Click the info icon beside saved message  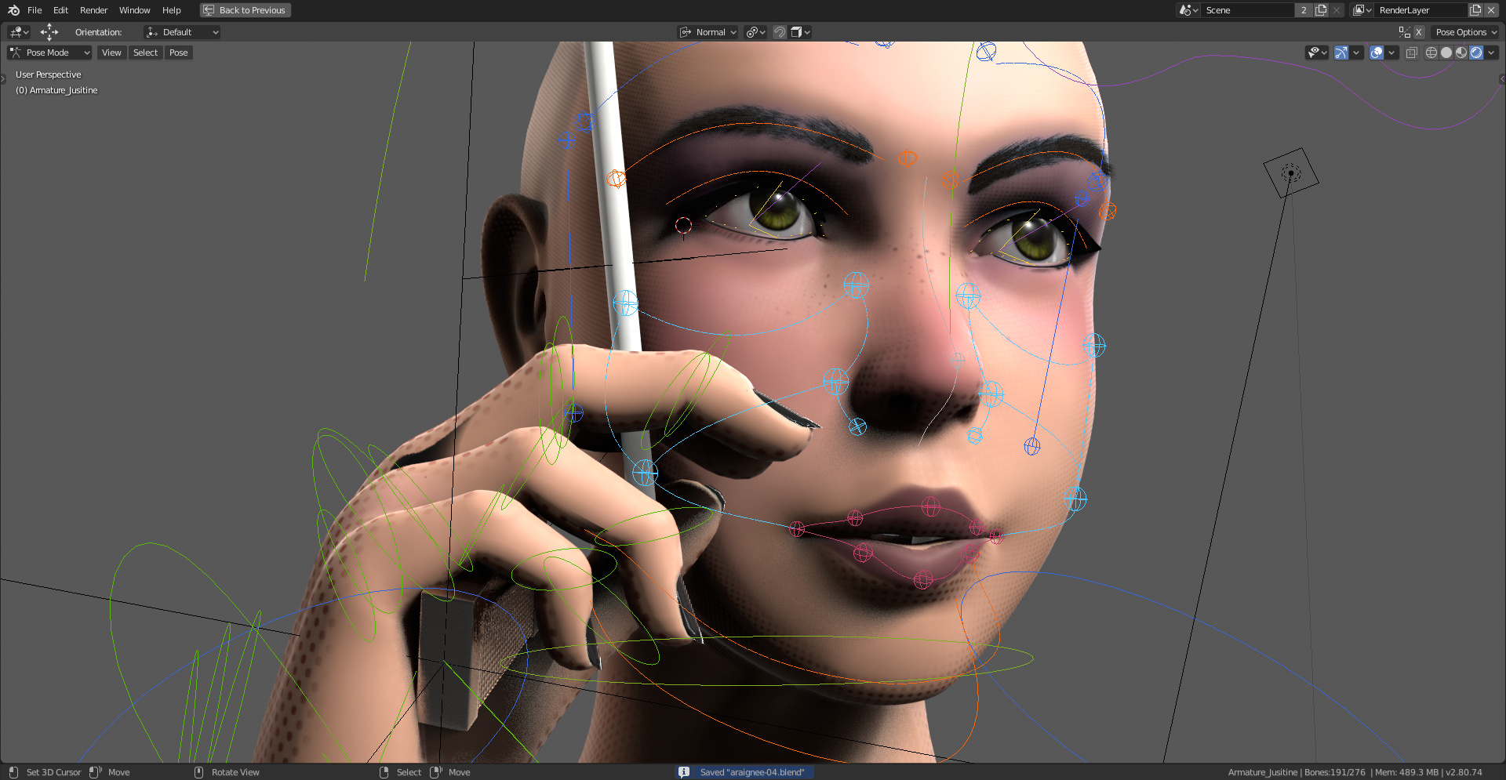(x=684, y=772)
